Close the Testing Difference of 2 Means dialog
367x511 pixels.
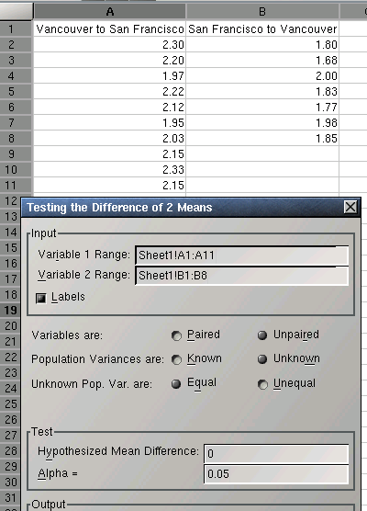350,207
